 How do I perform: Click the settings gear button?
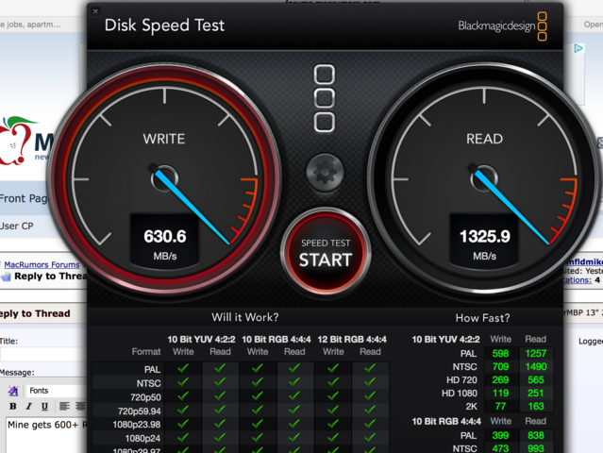[325, 173]
